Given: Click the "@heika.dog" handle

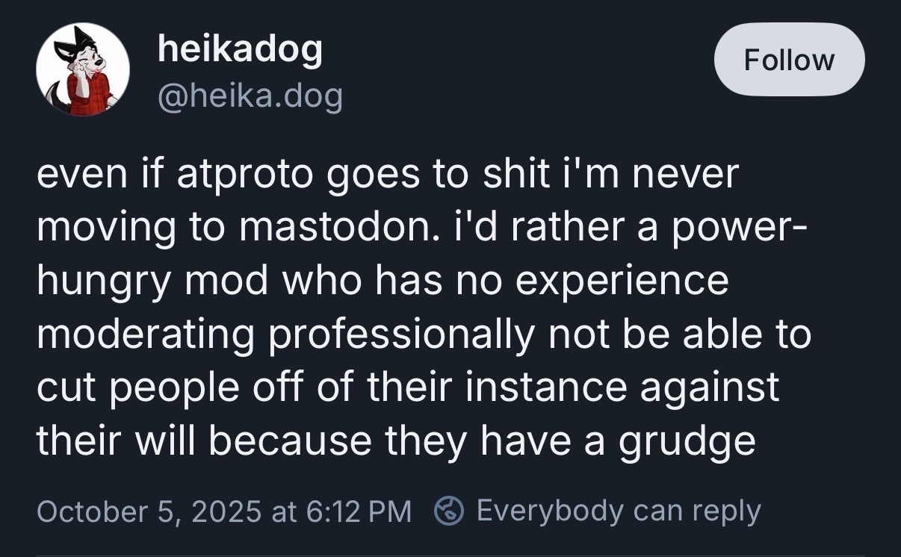Looking at the screenshot, I should (250, 96).
